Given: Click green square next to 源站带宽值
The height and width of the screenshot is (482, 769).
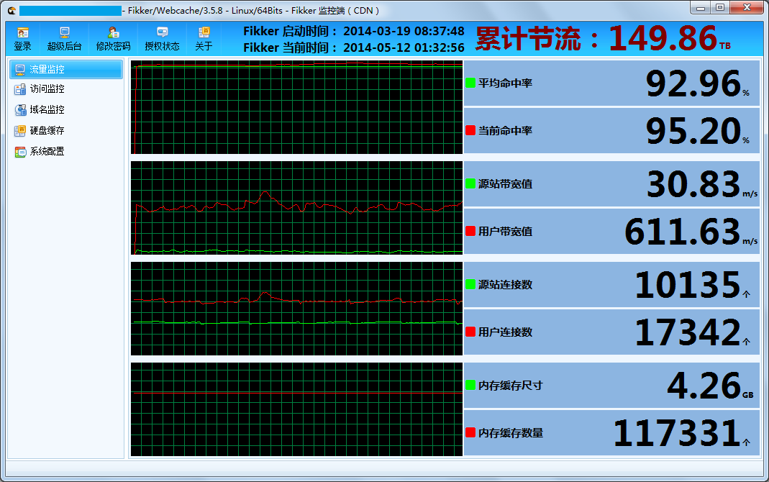Looking at the screenshot, I should click(x=470, y=183).
